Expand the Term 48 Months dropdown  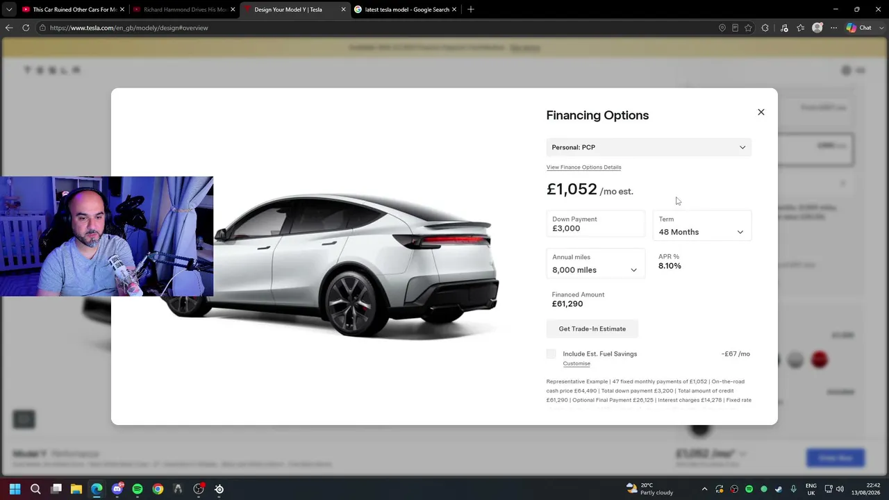(x=701, y=226)
